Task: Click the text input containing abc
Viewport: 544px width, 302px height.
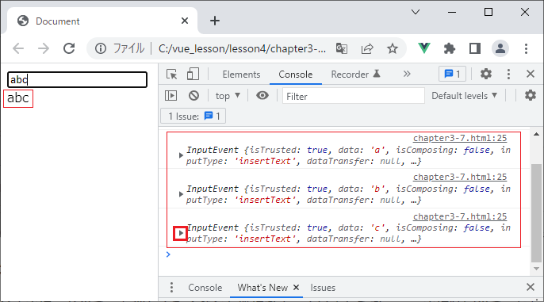Action: pos(77,79)
